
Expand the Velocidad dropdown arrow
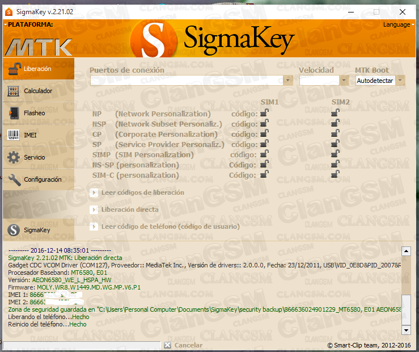point(344,80)
